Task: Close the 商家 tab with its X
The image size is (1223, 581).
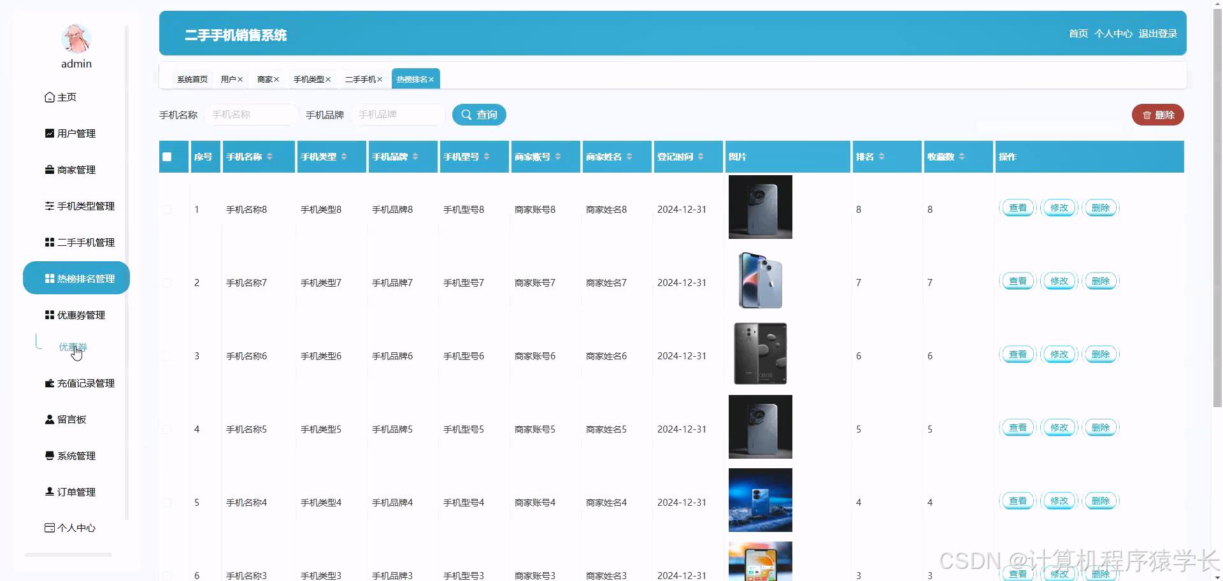Action: (x=276, y=80)
